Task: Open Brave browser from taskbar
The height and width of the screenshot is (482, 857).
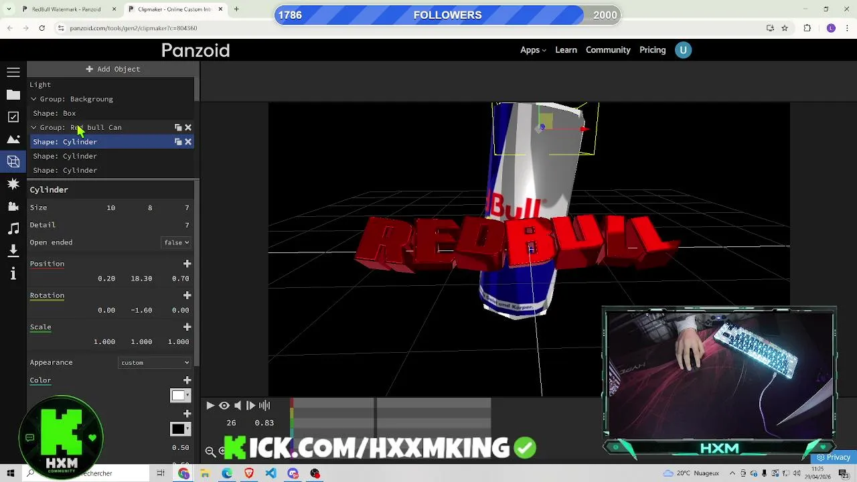Action: tap(249, 473)
